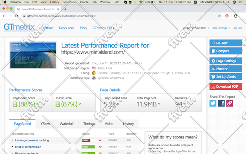Click the Wi-Fi icon in menu bar
This screenshot has height=154, width=246.
pyautogui.click(x=141, y=2)
